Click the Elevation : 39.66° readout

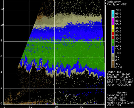click(x=119, y=75)
